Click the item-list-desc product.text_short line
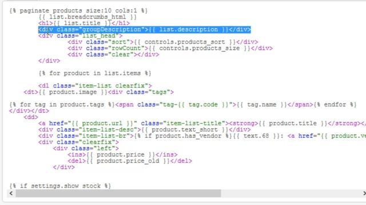366x205 pixels. [x=145, y=130]
